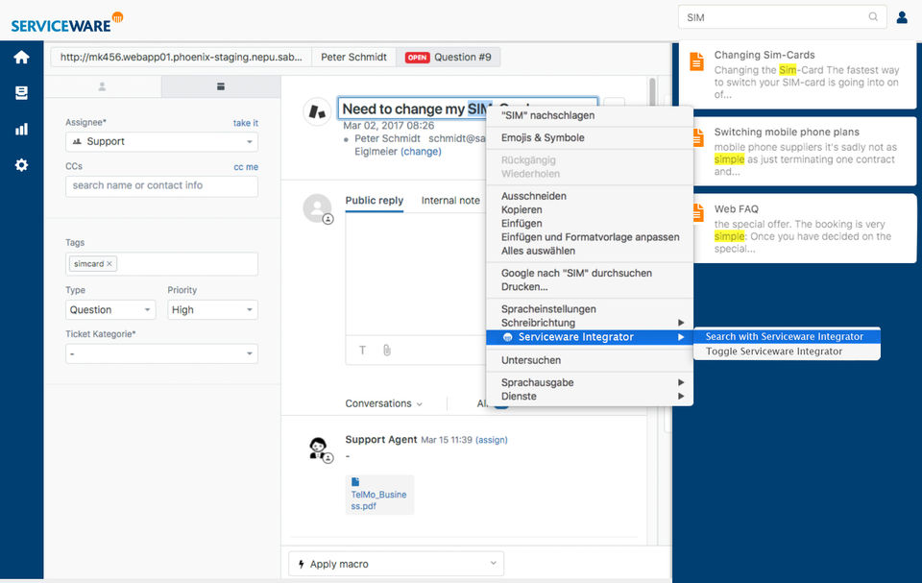Click the search magnifier icon in SIM search box
The image size is (922, 583).
point(873,17)
